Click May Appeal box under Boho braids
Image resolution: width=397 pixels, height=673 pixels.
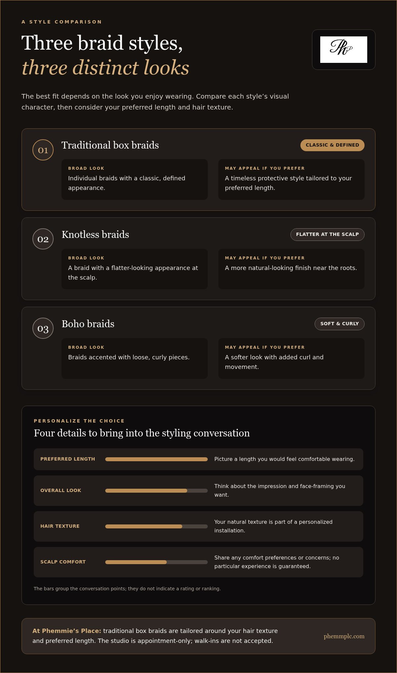click(291, 358)
